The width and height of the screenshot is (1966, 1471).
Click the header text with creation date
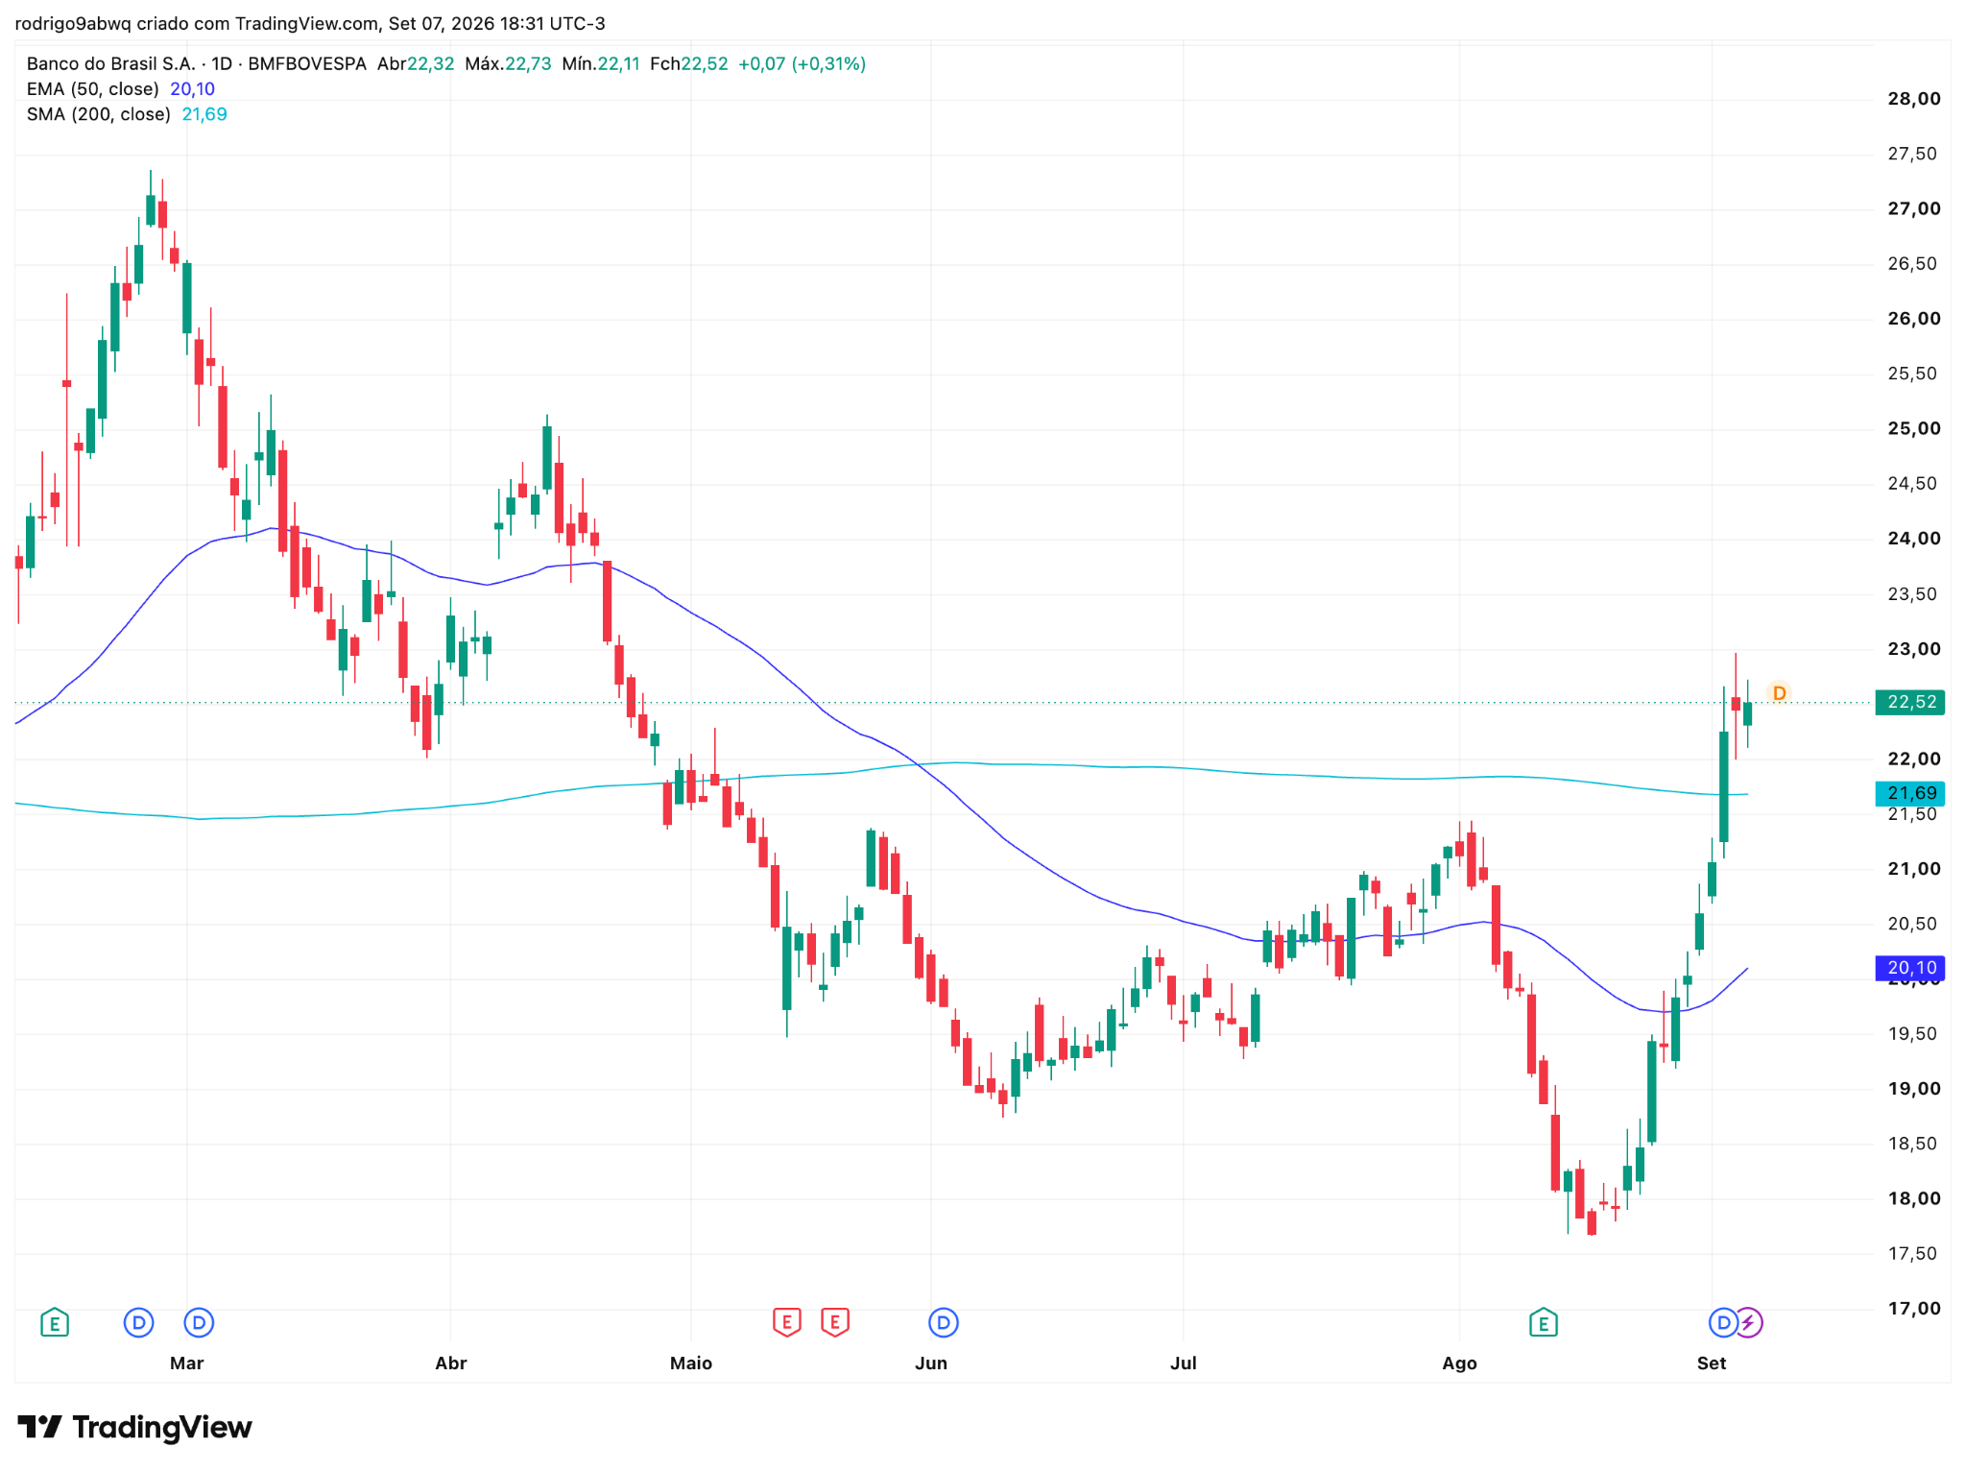310,23
